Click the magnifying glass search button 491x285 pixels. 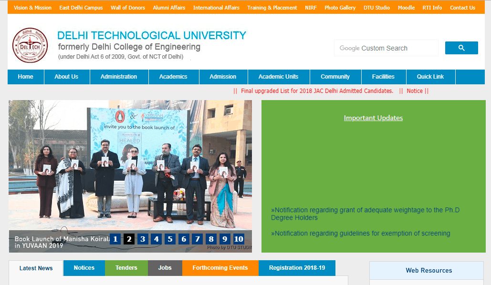pos(461,48)
